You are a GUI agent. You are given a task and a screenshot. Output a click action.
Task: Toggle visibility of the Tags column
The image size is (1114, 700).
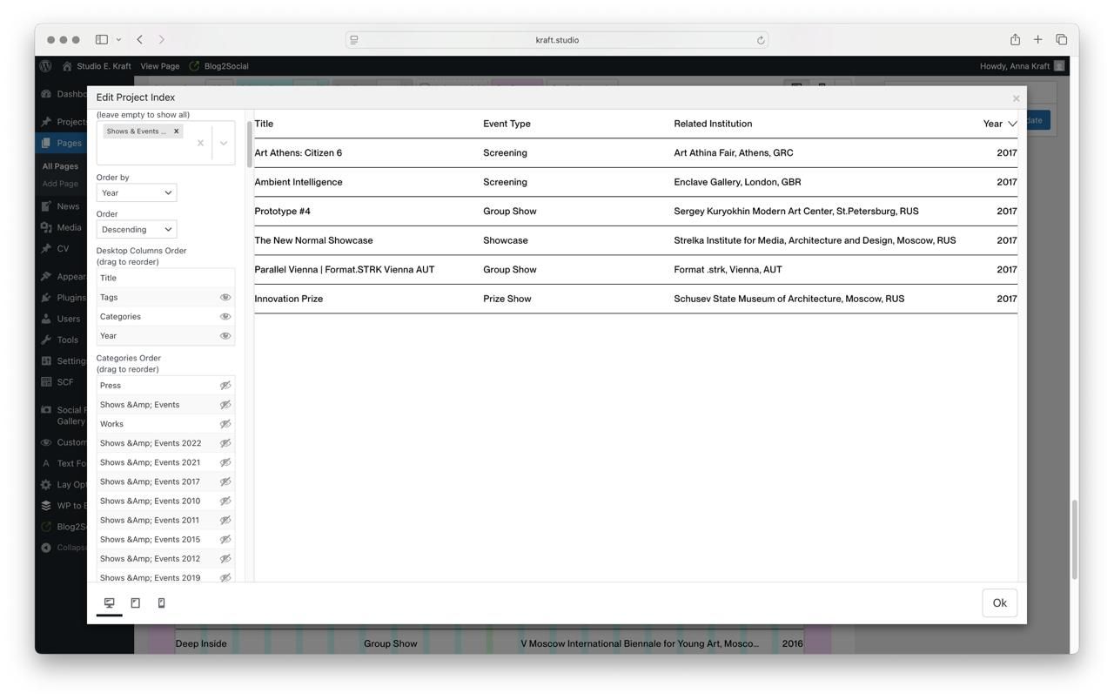225,298
